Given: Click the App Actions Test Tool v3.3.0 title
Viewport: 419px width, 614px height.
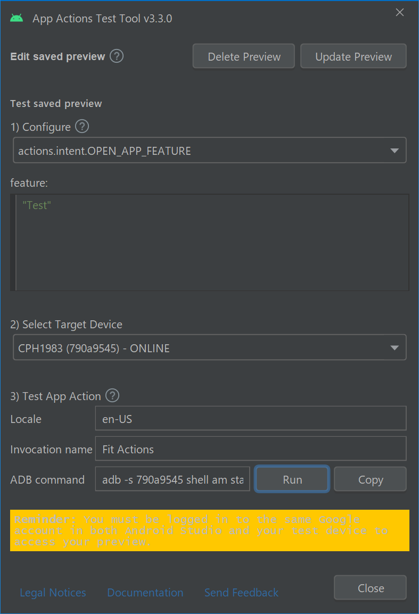Looking at the screenshot, I should tap(102, 19).
